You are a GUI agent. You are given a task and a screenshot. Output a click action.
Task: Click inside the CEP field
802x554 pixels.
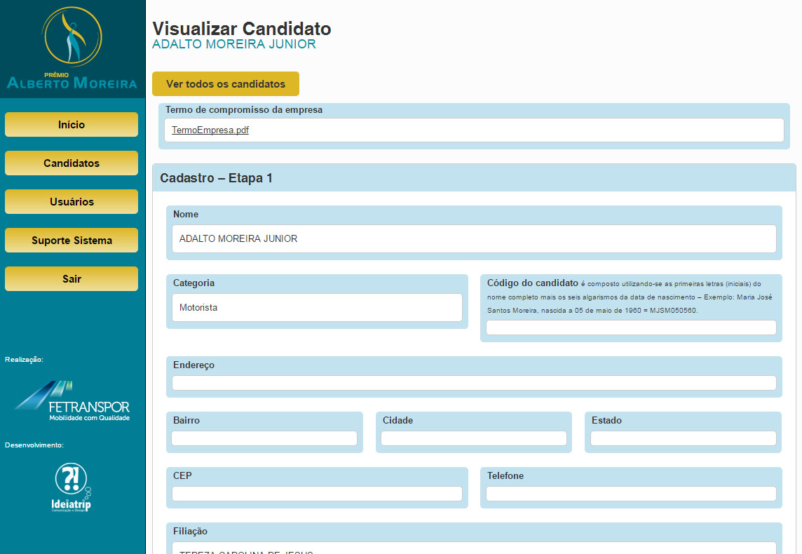pyautogui.click(x=317, y=494)
